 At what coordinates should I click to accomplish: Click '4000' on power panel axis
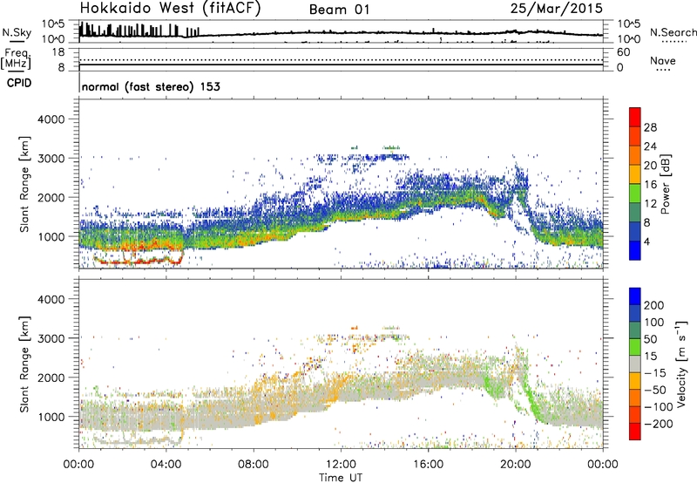click(51, 119)
